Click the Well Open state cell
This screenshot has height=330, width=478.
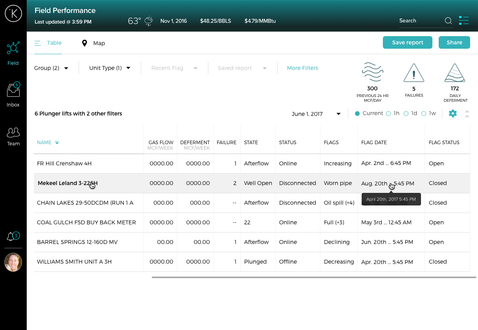pyautogui.click(x=258, y=183)
